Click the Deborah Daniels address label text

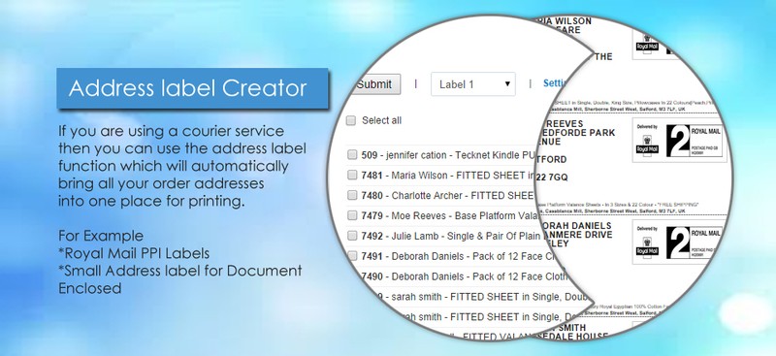point(575,235)
